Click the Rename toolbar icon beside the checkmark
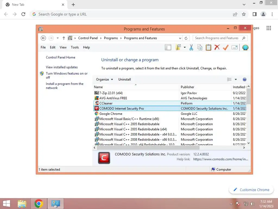 [235, 47]
